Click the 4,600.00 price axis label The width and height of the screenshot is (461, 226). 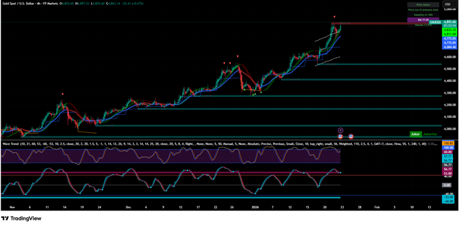point(450,57)
